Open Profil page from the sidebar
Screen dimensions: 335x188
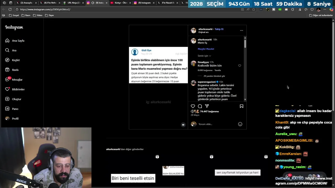[x=12, y=119]
